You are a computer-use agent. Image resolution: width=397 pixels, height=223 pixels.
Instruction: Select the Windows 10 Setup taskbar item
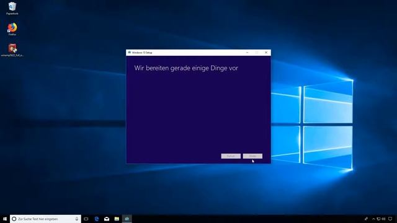tap(127, 219)
